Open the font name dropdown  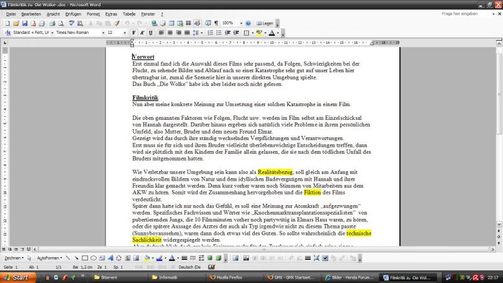click(102, 33)
